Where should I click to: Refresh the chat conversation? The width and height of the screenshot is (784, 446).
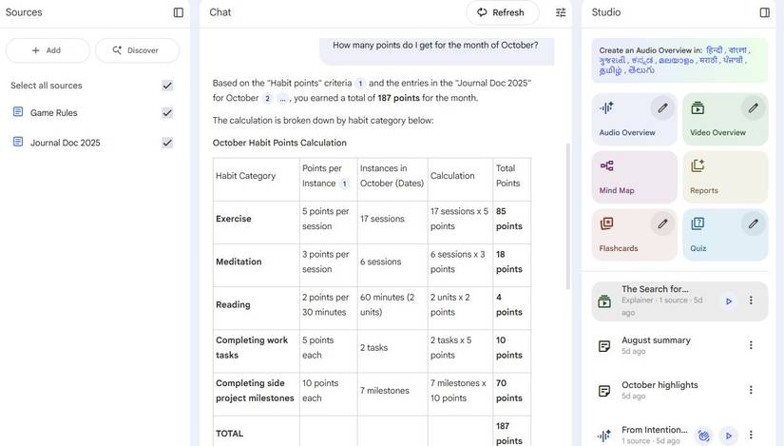pyautogui.click(x=501, y=12)
